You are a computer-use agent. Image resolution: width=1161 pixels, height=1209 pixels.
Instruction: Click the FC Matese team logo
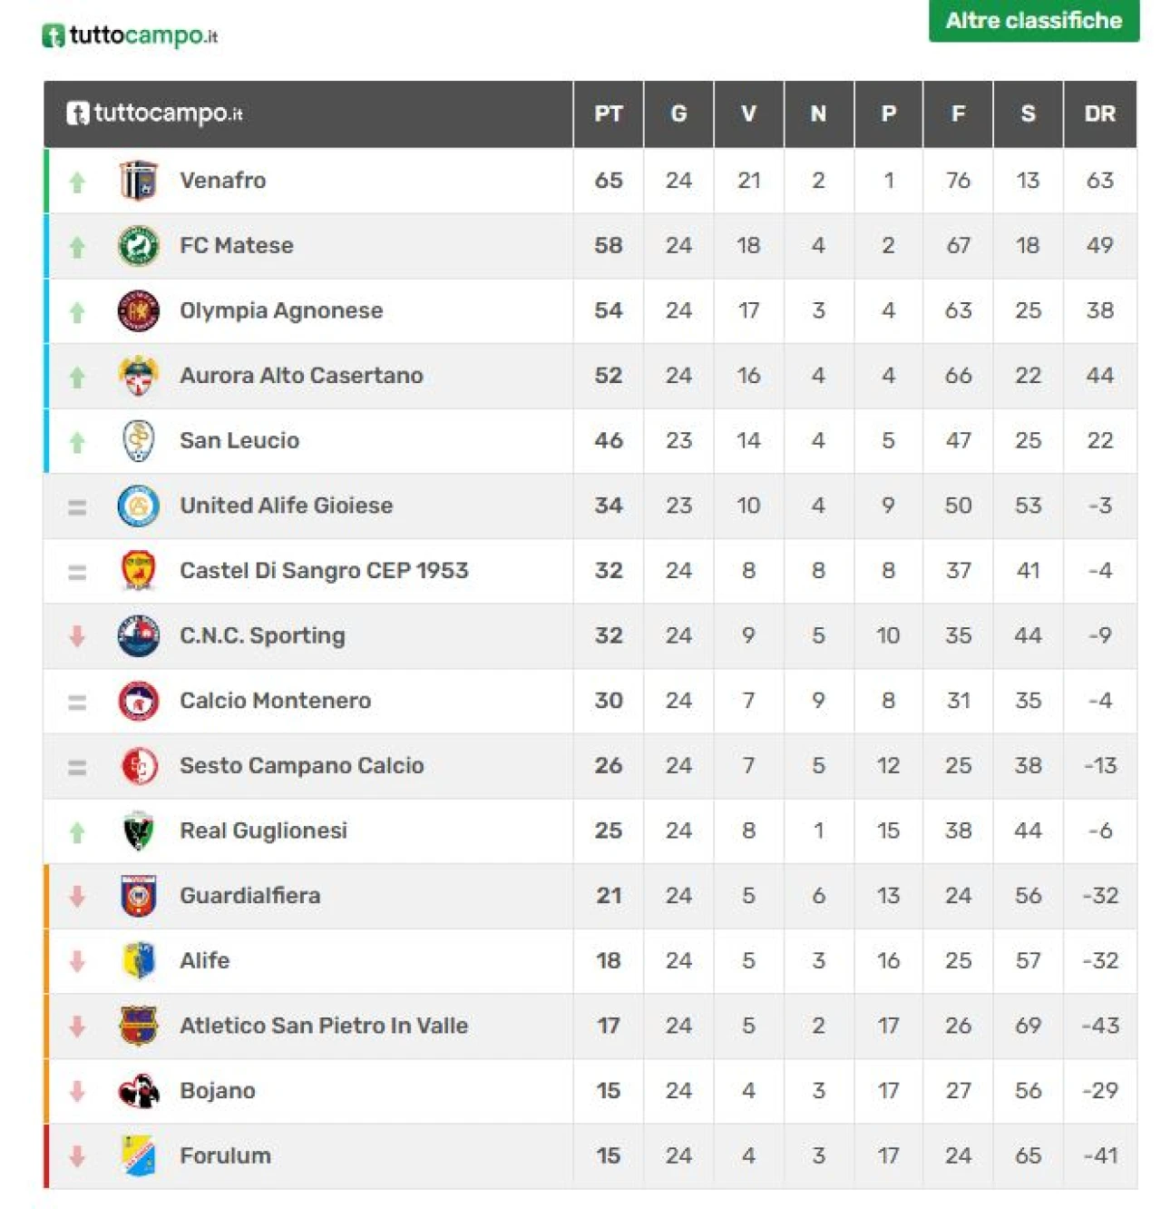(x=139, y=246)
